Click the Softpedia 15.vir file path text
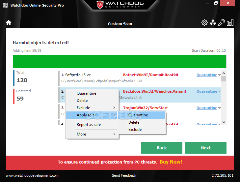Viewport: 240px width, 182px height. [x=102, y=81]
